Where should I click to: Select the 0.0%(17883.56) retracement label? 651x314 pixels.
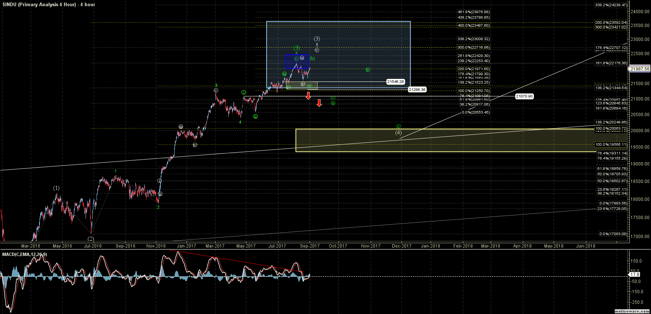point(613,203)
